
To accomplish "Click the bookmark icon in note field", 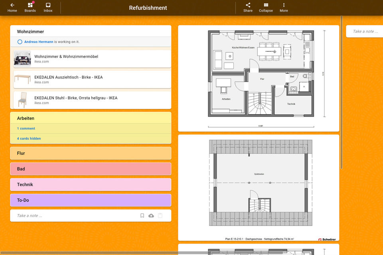I will tap(142, 216).
